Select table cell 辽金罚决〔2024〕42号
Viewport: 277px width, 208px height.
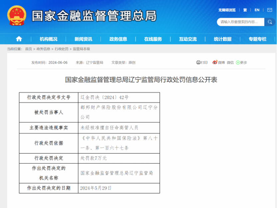(x=119, y=97)
